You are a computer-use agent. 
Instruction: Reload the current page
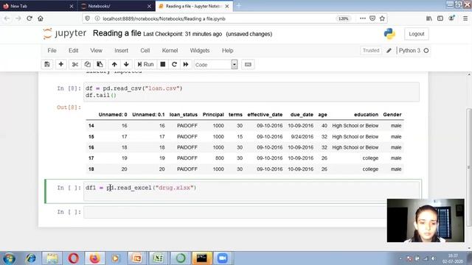(29, 18)
